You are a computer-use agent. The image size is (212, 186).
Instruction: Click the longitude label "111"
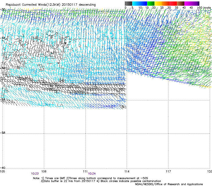click(85, 171)
